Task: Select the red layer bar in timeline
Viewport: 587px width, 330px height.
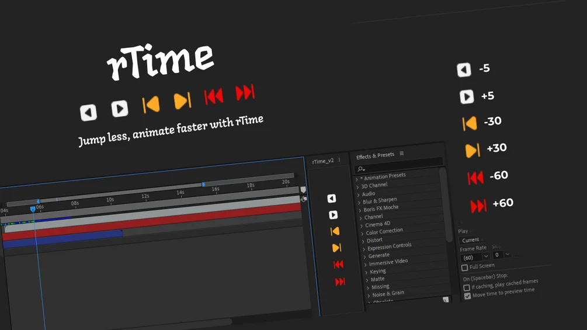Action: point(152,221)
